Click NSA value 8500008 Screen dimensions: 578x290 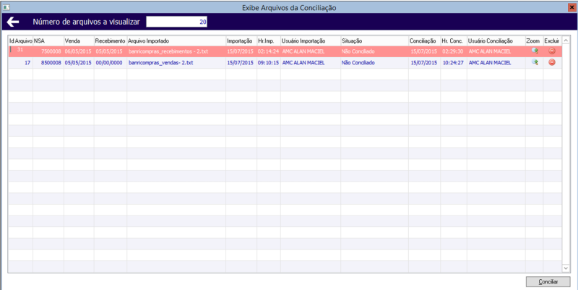click(x=51, y=63)
